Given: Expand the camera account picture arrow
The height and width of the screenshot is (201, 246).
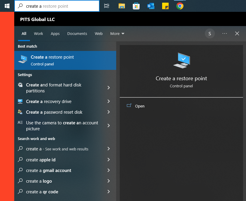Looking at the screenshot, I should point(108,126).
